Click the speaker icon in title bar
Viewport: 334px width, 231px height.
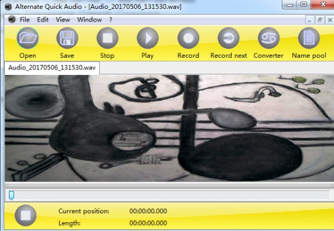coord(8,7)
